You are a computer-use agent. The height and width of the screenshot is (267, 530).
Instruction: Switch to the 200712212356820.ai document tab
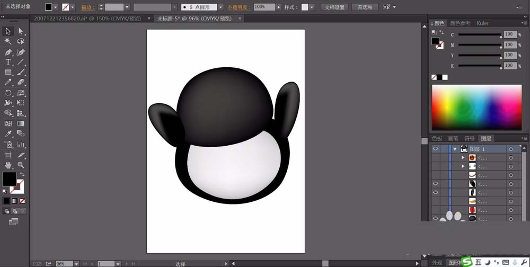pyautogui.click(x=87, y=19)
